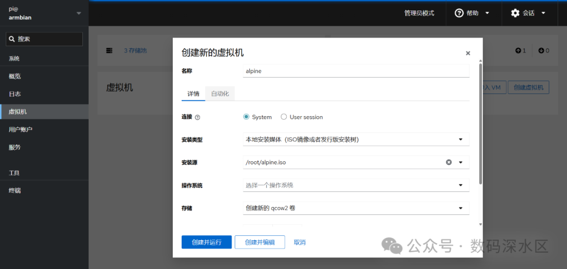This screenshot has height=269, width=567.
Task: Select the User session radio
Action: pos(284,117)
